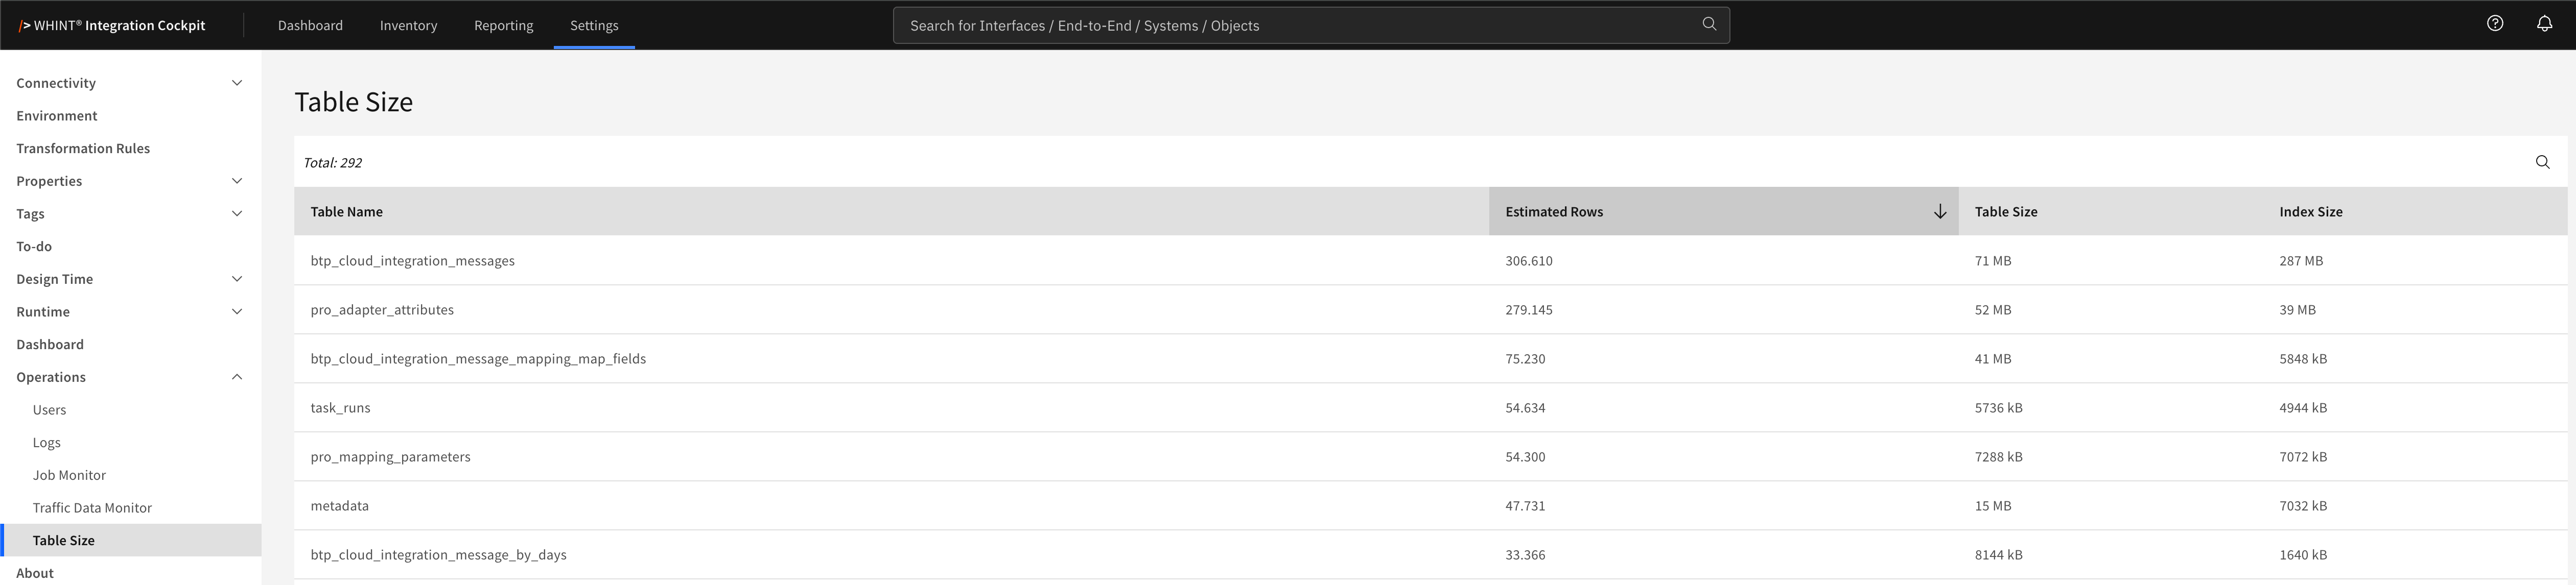Click the table search magnifier icon
The image size is (2576, 585).
click(2542, 162)
